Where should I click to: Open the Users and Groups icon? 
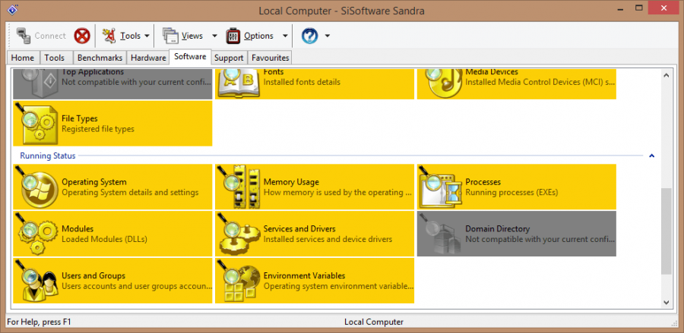(x=36, y=281)
